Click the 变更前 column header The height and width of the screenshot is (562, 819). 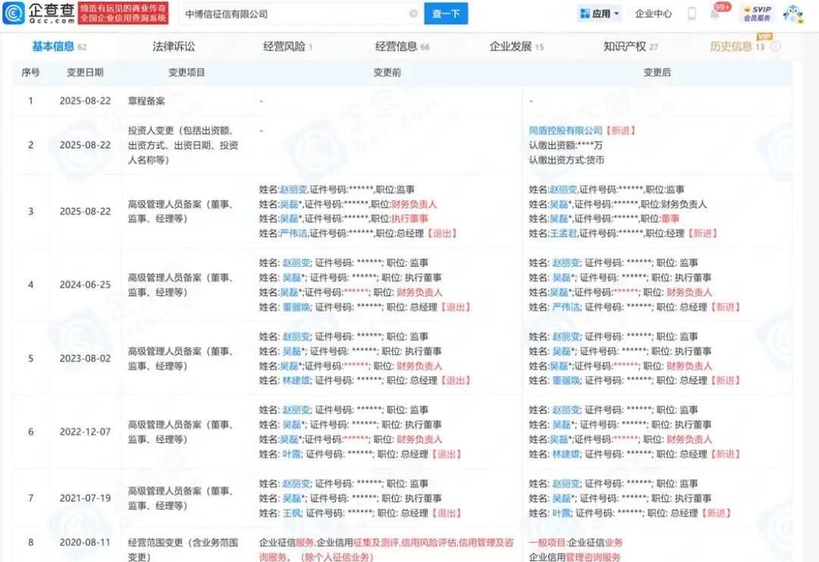pos(387,73)
